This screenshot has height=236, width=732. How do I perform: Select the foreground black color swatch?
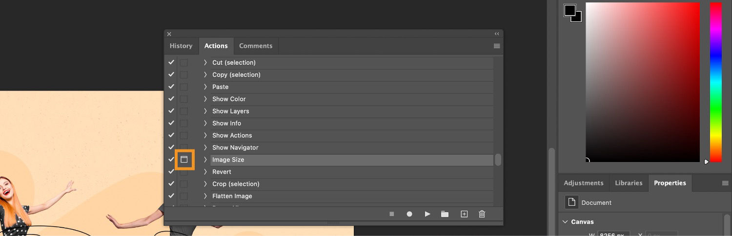click(x=569, y=11)
